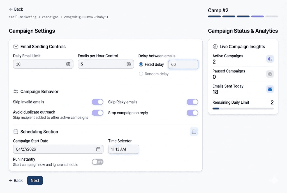The height and width of the screenshot is (193, 287).
Task: Click the fifth gray step bar under Camp #2
Action: pyautogui.click(x=272, y=17)
